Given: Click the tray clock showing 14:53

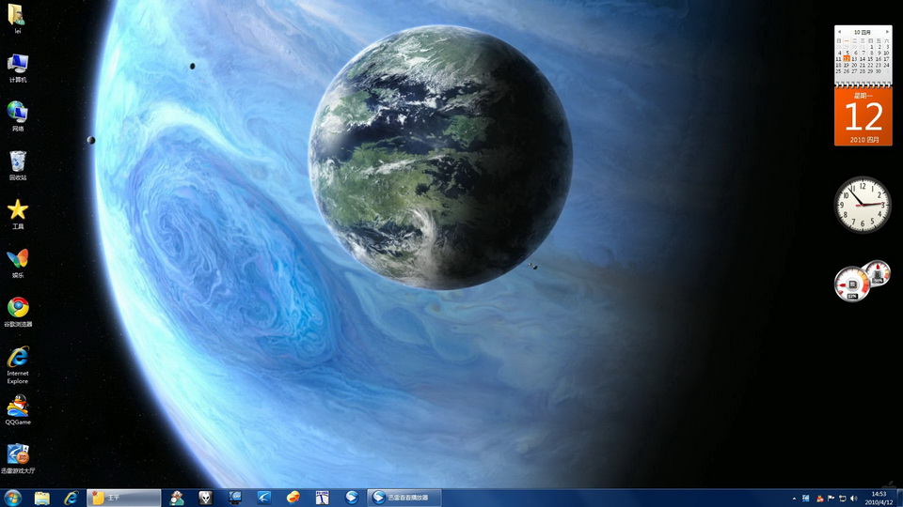Looking at the screenshot, I should [x=879, y=498].
